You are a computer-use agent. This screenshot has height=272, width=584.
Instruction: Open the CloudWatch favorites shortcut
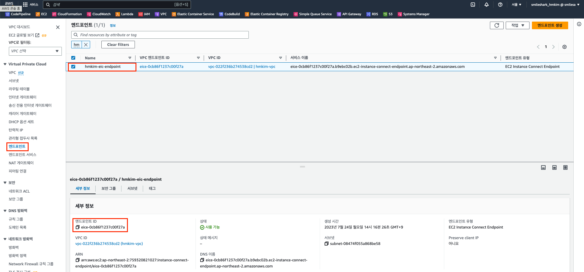[x=99, y=14]
